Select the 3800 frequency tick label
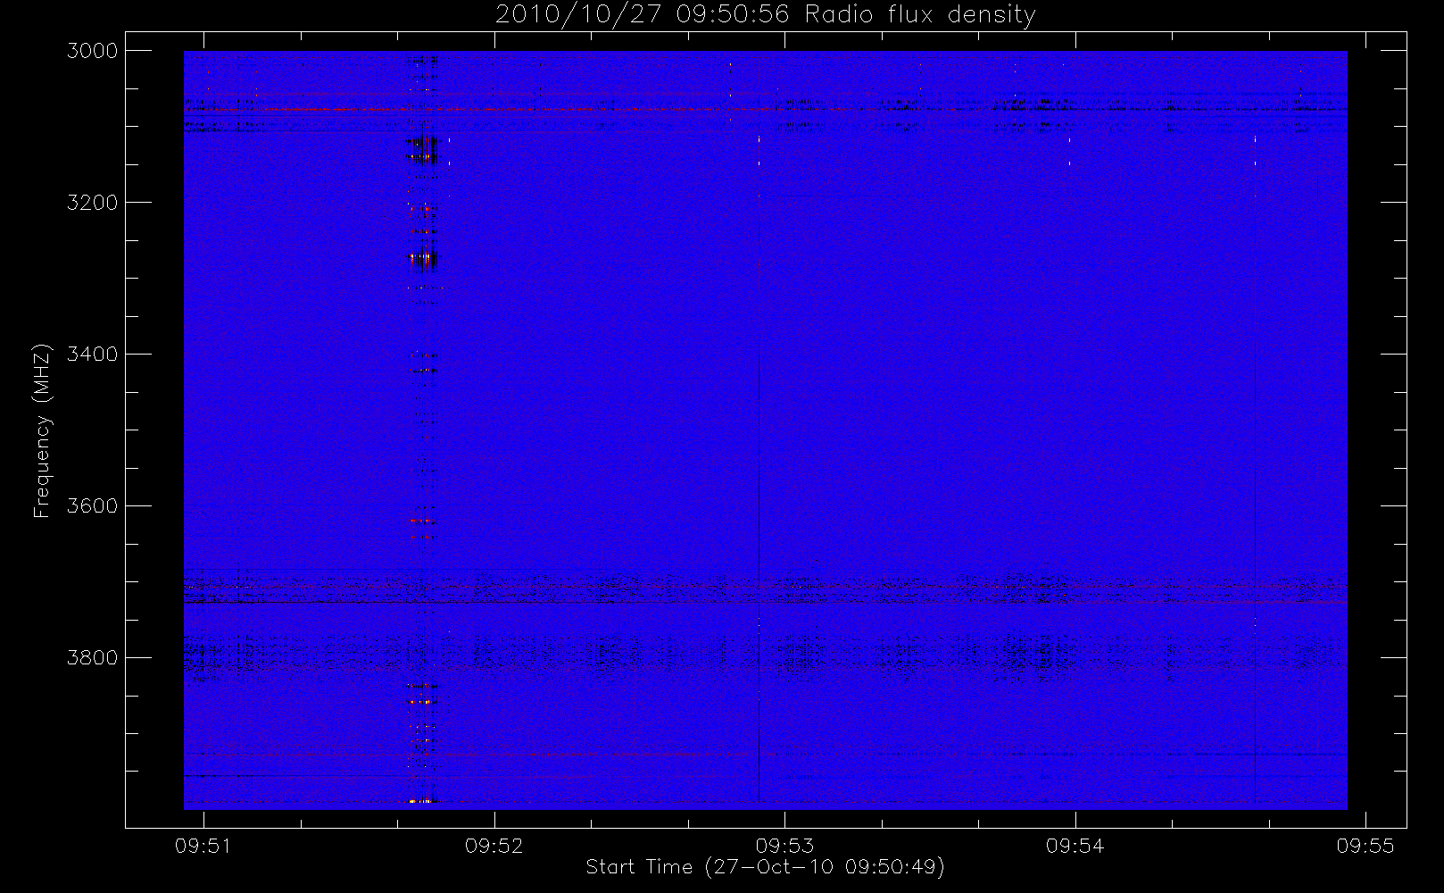This screenshot has width=1444, height=893. point(93,658)
